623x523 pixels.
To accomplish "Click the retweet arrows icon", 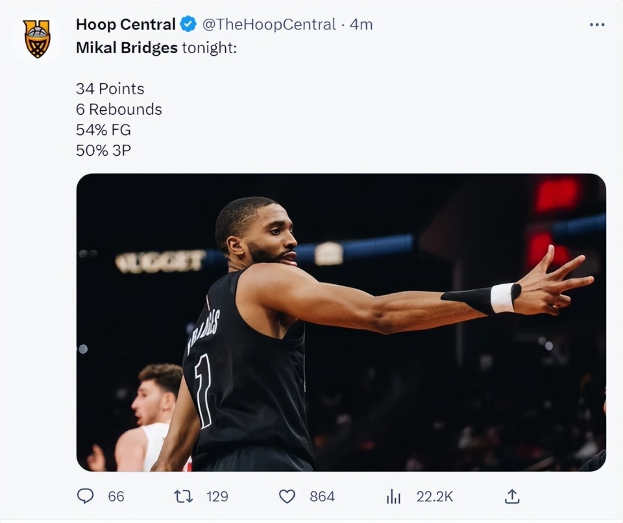I will click(x=183, y=496).
